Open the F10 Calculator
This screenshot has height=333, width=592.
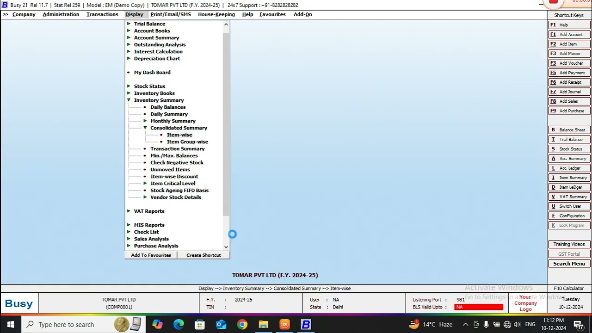click(569, 288)
